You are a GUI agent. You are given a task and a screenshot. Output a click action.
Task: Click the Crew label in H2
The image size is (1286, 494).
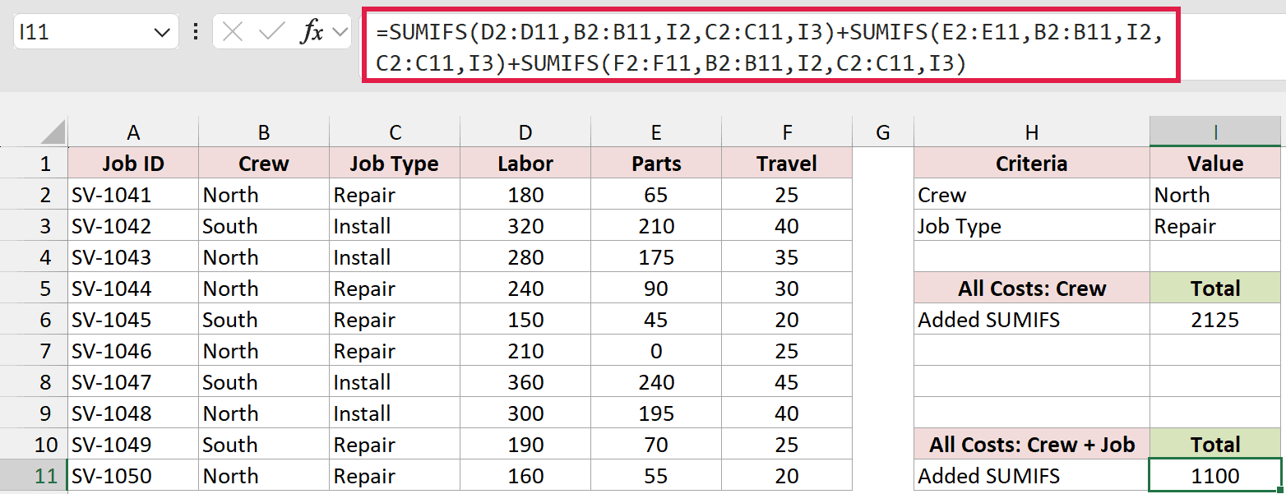1032,195
